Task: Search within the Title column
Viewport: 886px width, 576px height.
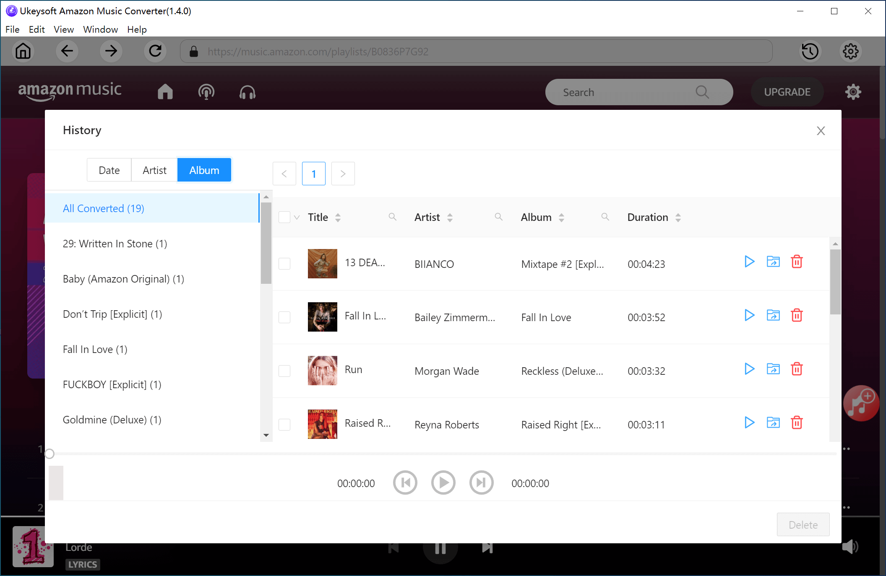Action: click(x=392, y=217)
